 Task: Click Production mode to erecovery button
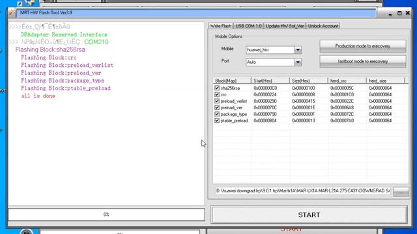click(363, 46)
